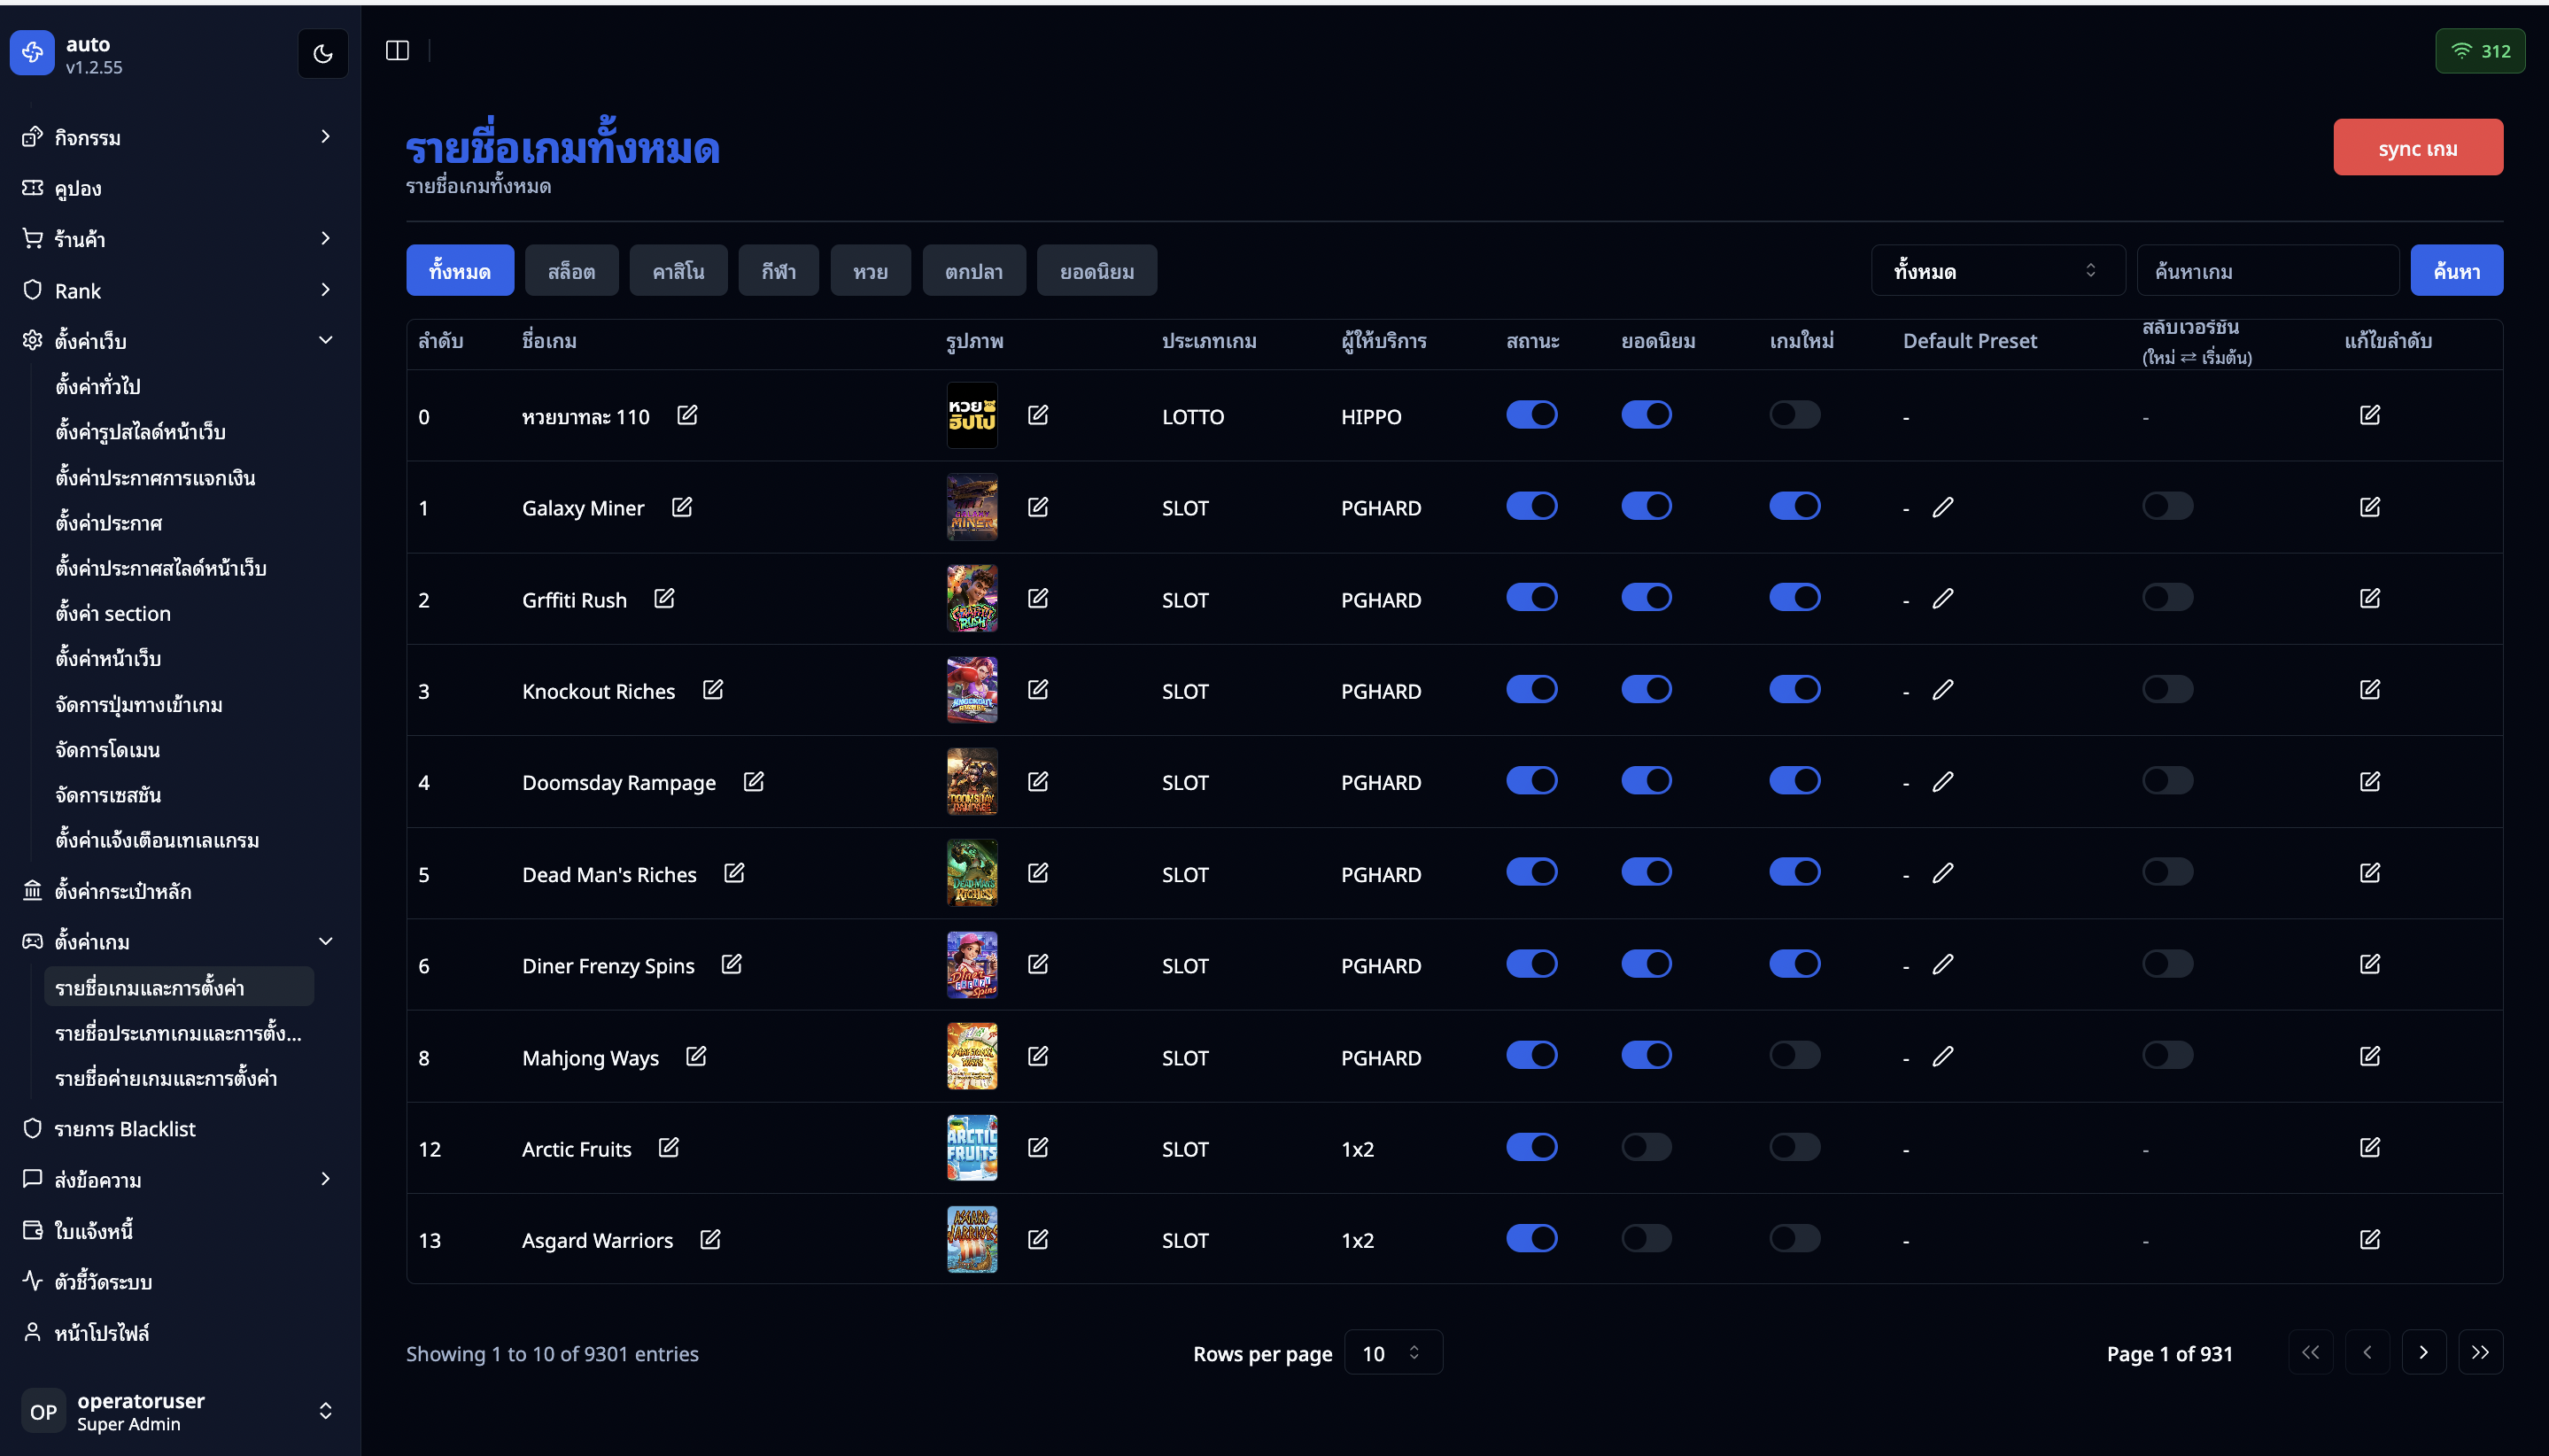Select the ตกปลา category tab

(973, 271)
